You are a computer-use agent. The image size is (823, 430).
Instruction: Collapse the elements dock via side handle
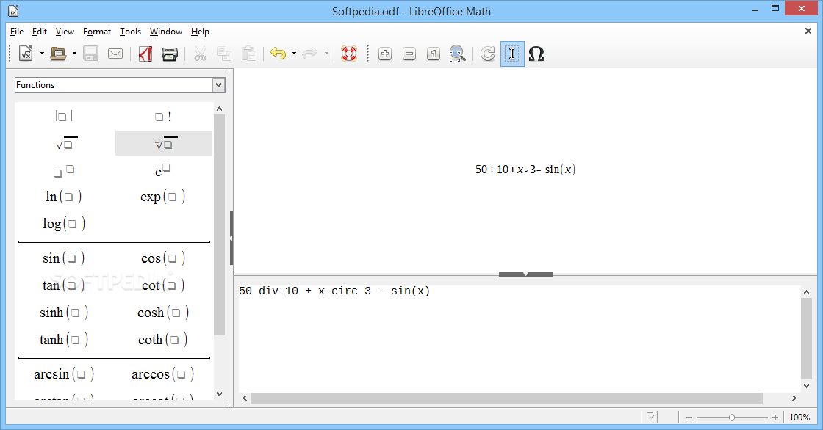pos(231,238)
